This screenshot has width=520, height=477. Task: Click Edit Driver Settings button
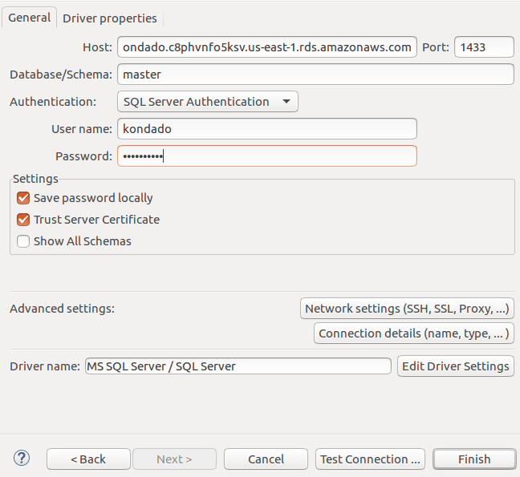[x=455, y=366]
